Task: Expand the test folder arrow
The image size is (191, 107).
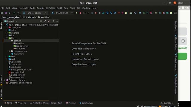Action: (x=7, y=56)
